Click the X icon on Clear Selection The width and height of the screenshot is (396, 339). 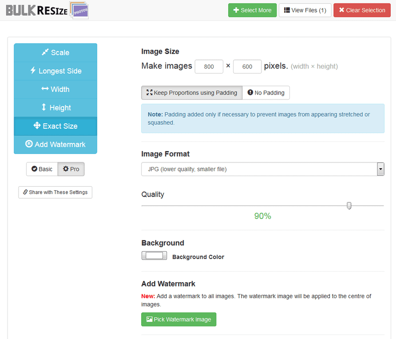point(341,10)
